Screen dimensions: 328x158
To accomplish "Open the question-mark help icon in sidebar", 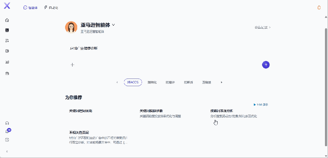I will (x=7, y=140).
